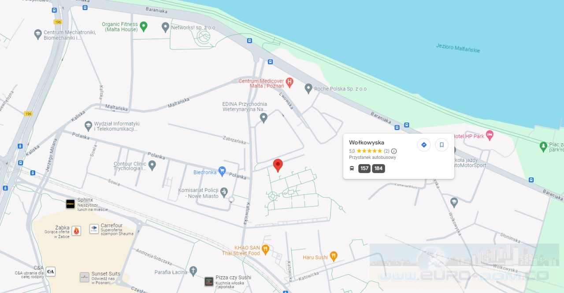
Task: Open the Organic Fitness green pin
Action: coord(143,27)
